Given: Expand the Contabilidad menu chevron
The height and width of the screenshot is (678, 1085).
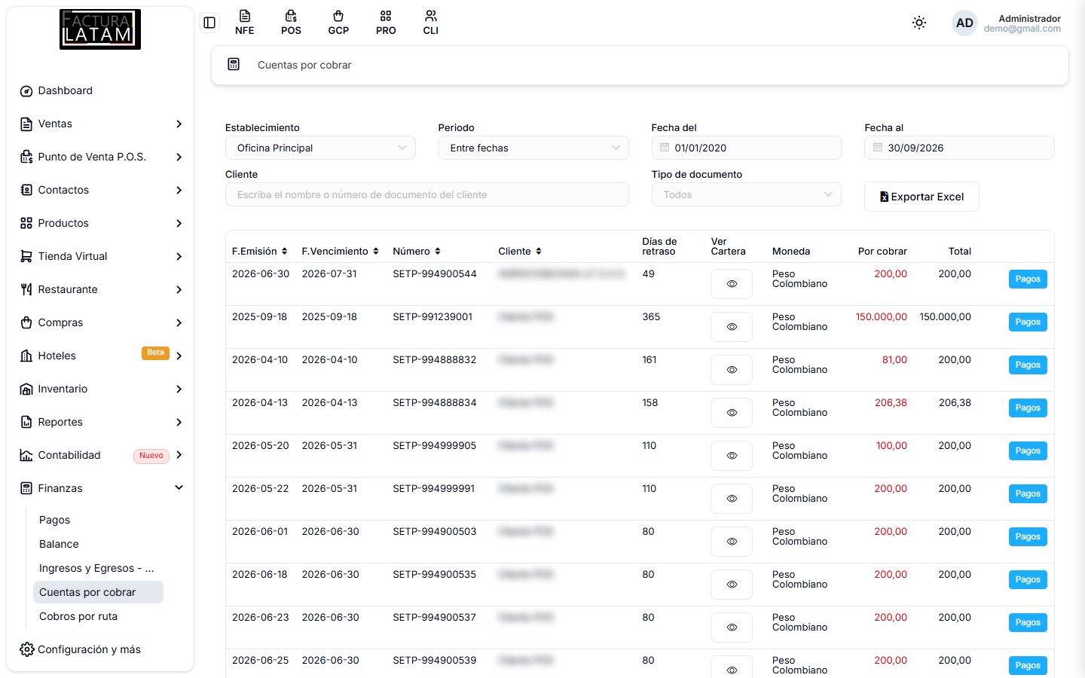Looking at the screenshot, I should [179, 455].
